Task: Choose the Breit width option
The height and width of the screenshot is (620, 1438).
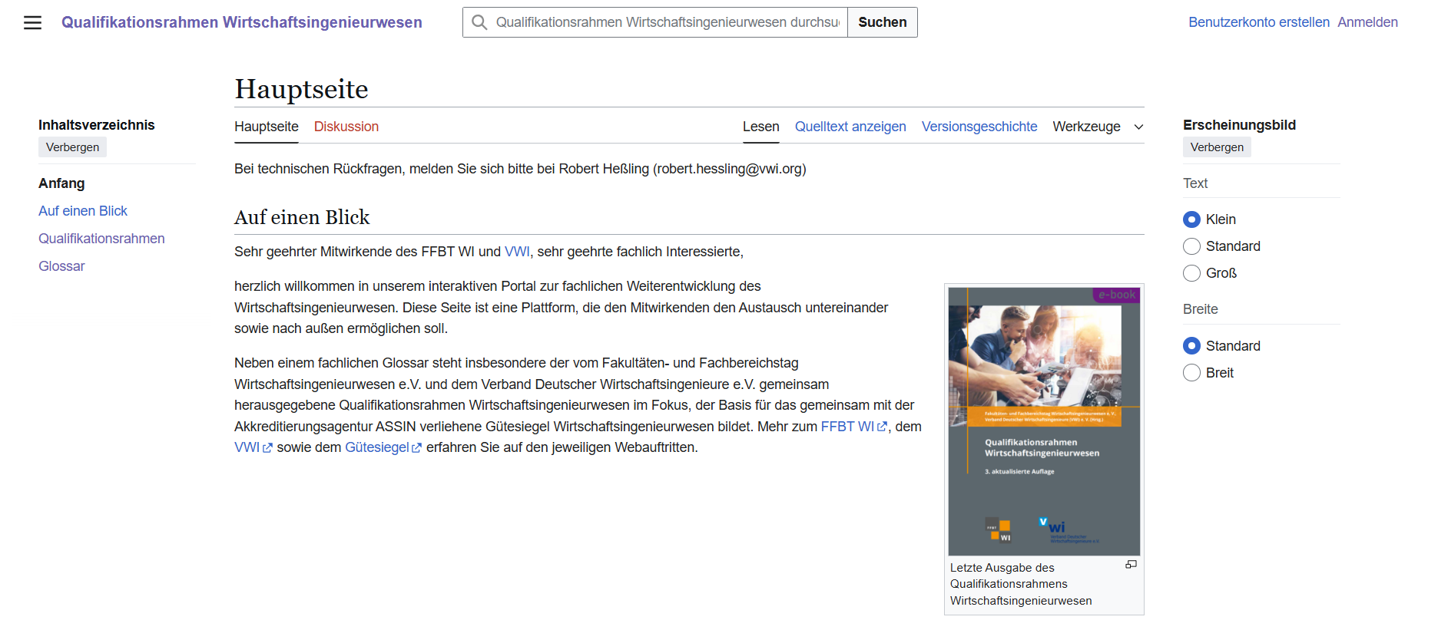Action: click(1191, 373)
